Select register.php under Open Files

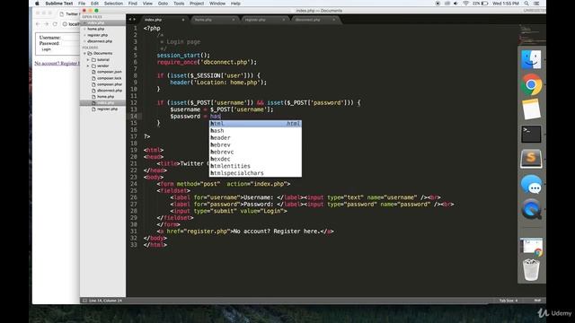(98, 35)
